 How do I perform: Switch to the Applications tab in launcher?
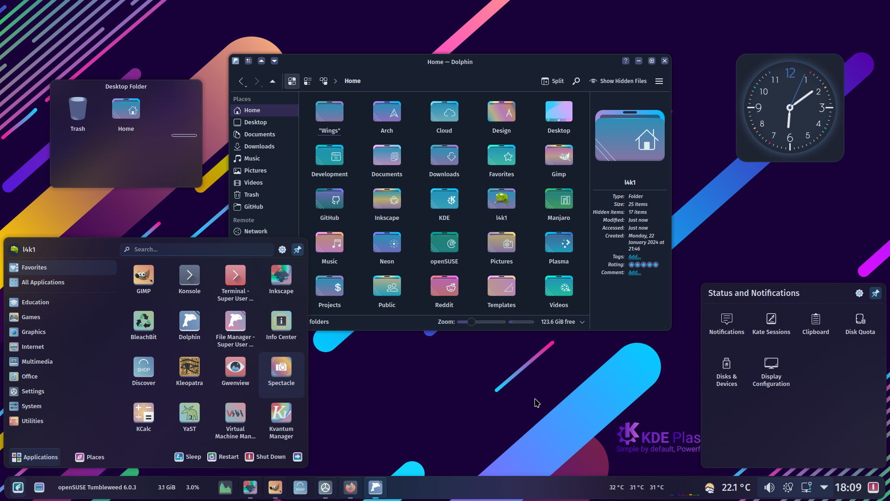[35, 457]
